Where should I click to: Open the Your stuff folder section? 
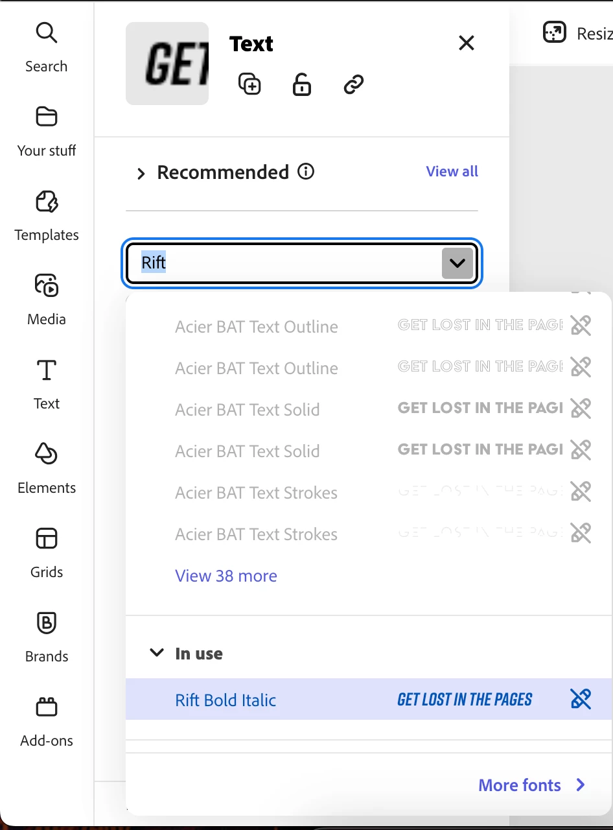point(46,131)
